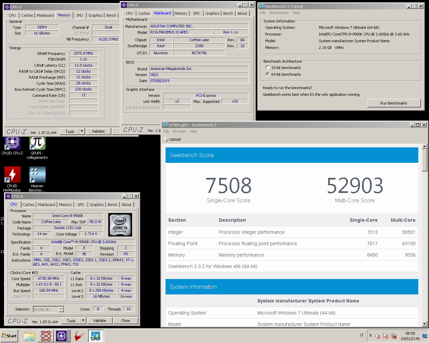The image size is (429, 343).
Task: Click the Run Benchmarks button
Action: (x=394, y=103)
